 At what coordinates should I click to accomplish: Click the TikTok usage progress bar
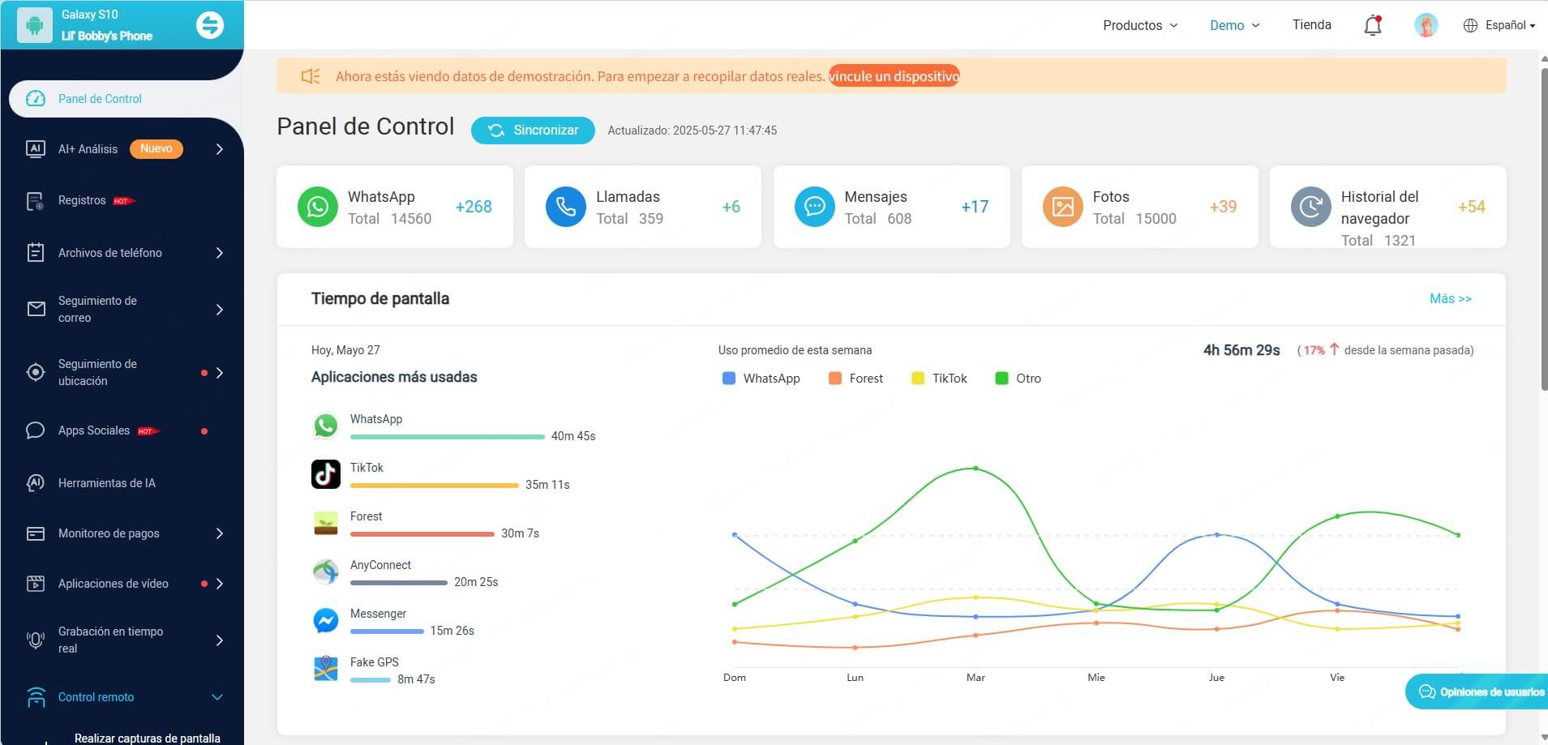pyautogui.click(x=434, y=486)
